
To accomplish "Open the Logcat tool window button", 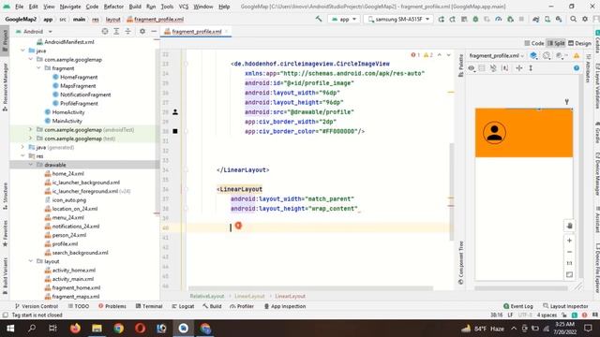I will click(x=183, y=306).
